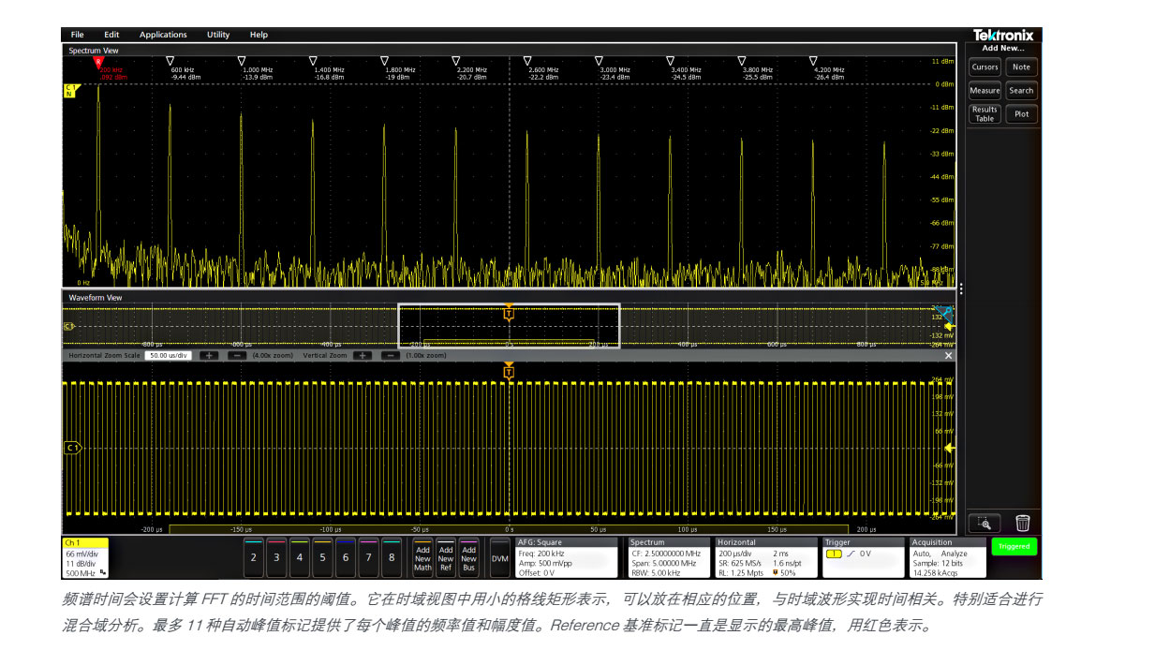Turn on channel 8
1170x665 pixels.
tap(392, 556)
